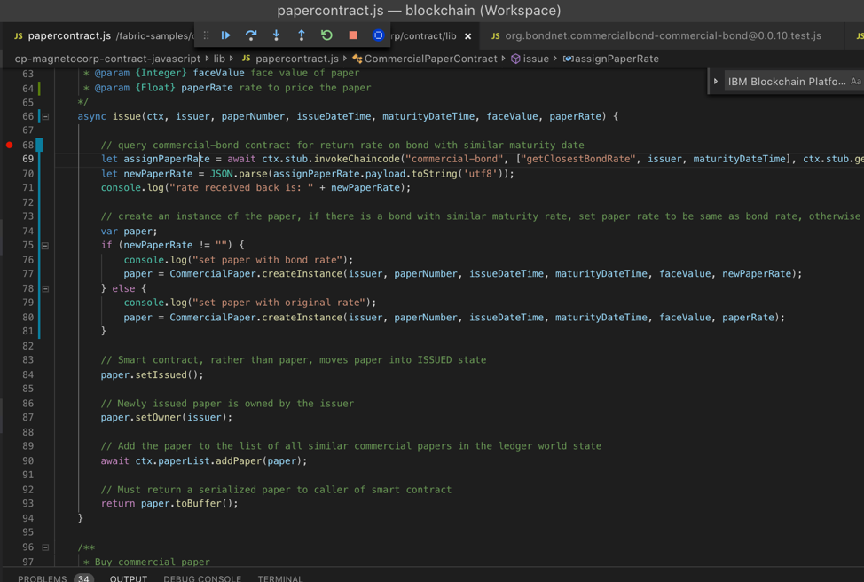
Task: Open the PROBLEMS panel tab
Action: click(42, 578)
